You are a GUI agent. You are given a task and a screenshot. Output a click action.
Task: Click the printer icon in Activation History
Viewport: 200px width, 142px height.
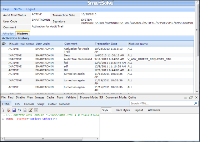[x=4, y=44]
